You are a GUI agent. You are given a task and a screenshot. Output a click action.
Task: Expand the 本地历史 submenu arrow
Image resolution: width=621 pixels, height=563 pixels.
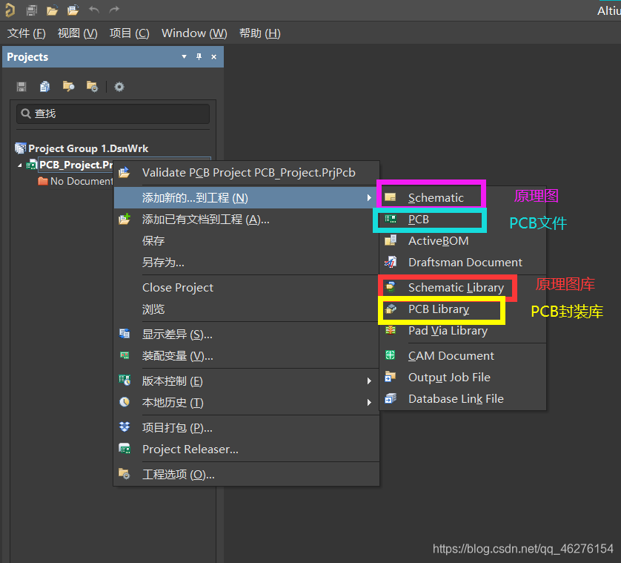tap(369, 403)
